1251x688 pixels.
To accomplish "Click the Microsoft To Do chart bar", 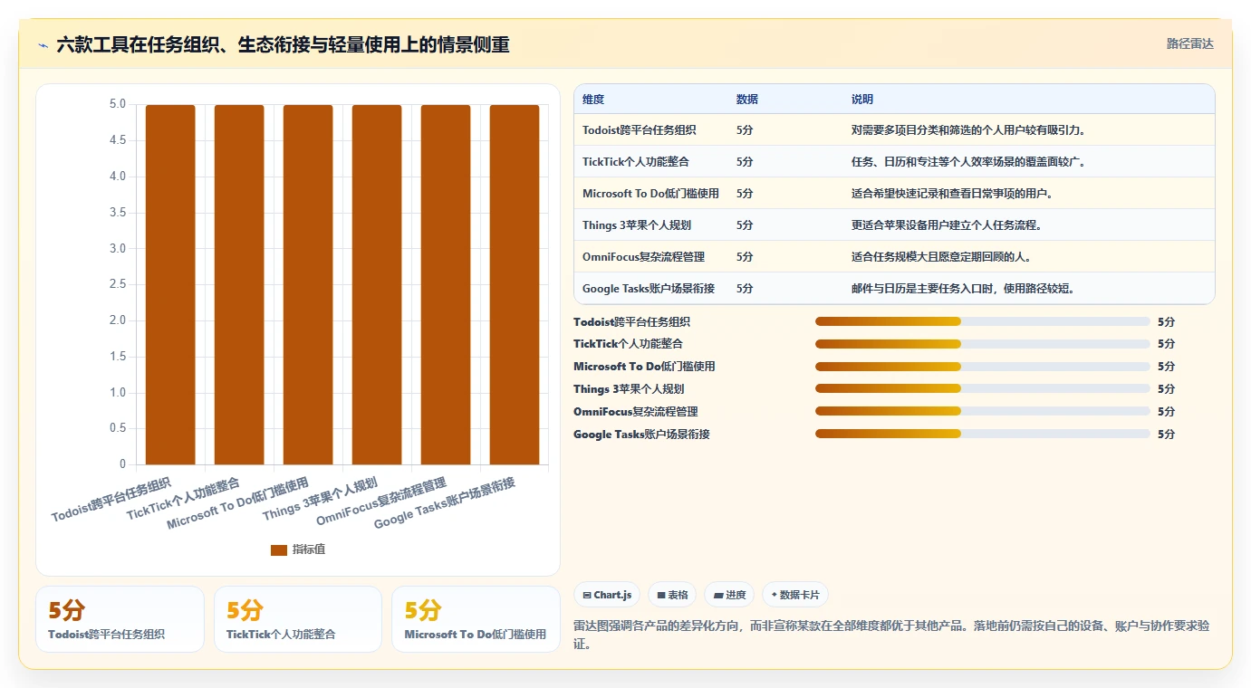I will click(308, 285).
